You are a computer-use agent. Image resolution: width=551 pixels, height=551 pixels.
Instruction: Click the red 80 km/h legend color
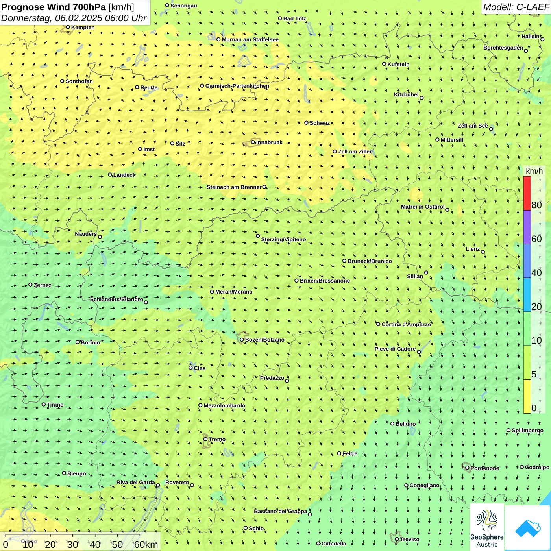(527, 193)
